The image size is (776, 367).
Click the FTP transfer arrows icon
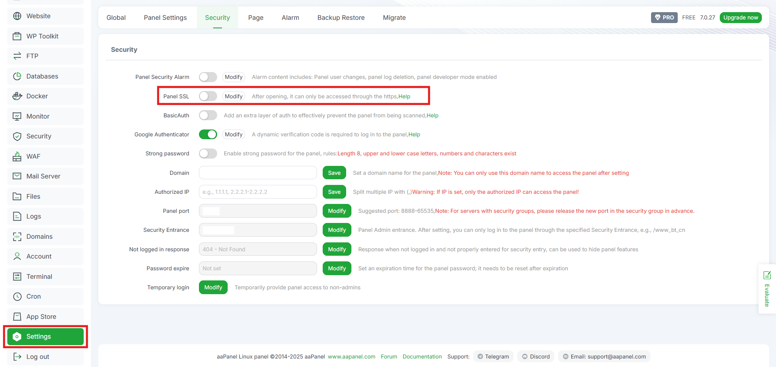tap(17, 56)
